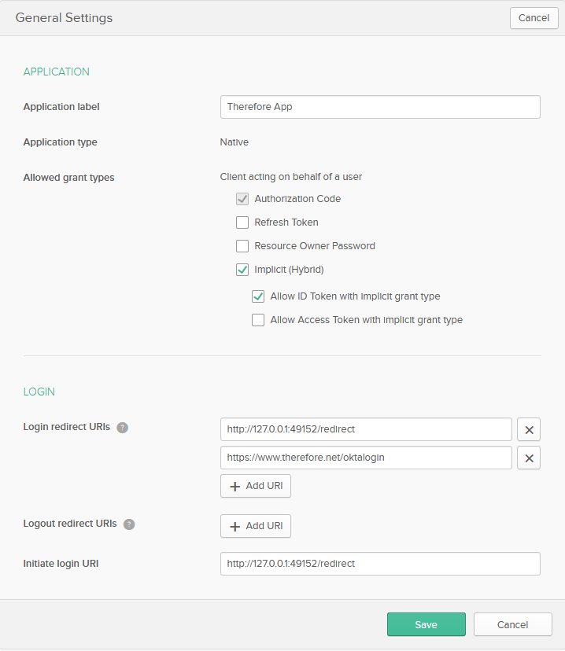Save the application settings
Viewport: 565px width, 651px height.
coord(426,624)
